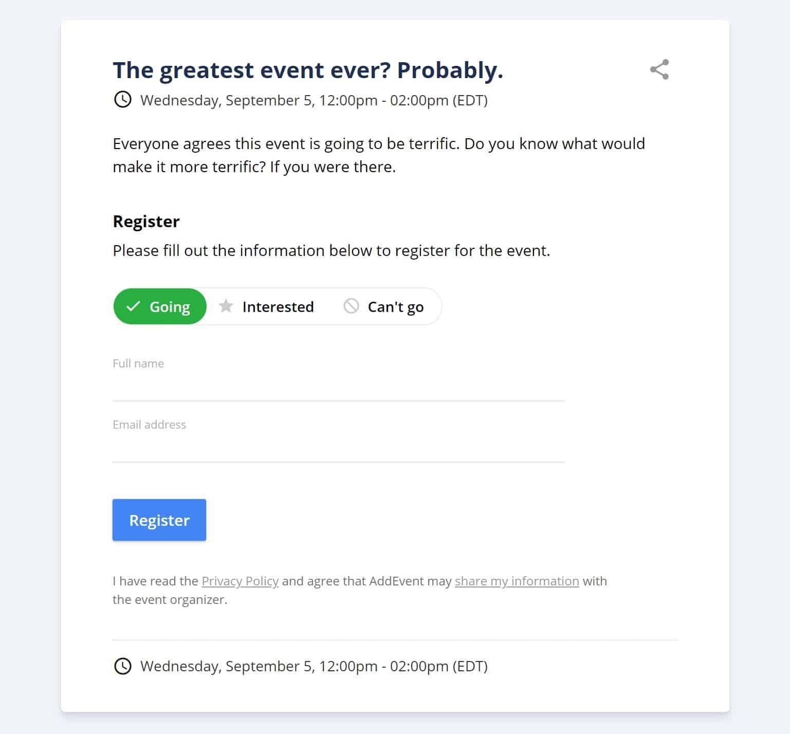
Task: Click the share icon beside the title
Action: click(659, 69)
